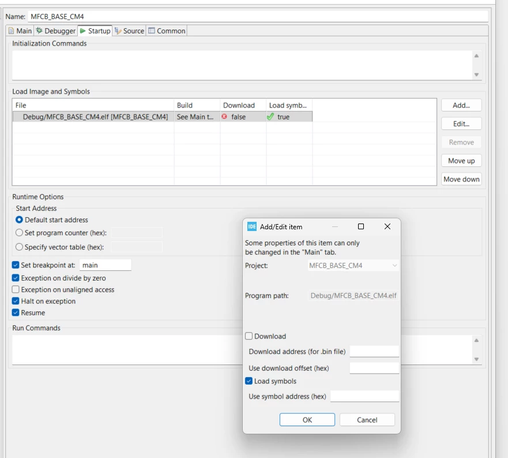
Task: Click Use download offset (hex) field
Action: [x=374, y=368]
